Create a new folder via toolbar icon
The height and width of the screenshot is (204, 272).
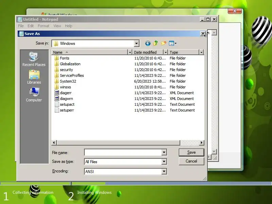[x=164, y=43]
